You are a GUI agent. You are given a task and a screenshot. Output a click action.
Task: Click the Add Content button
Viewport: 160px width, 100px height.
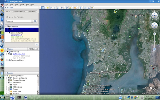coord(33,49)
